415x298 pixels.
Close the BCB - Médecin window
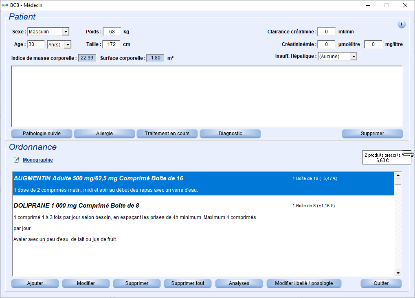[405, 5]
